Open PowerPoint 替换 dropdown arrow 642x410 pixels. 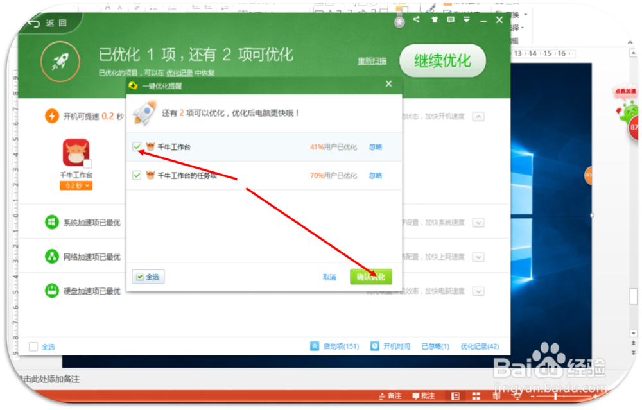pos(526,15)
